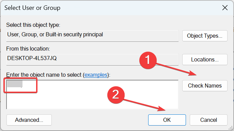Open the Object Types dialog
The height and width of the screenshot is (131, 234).
pos(205,36)
